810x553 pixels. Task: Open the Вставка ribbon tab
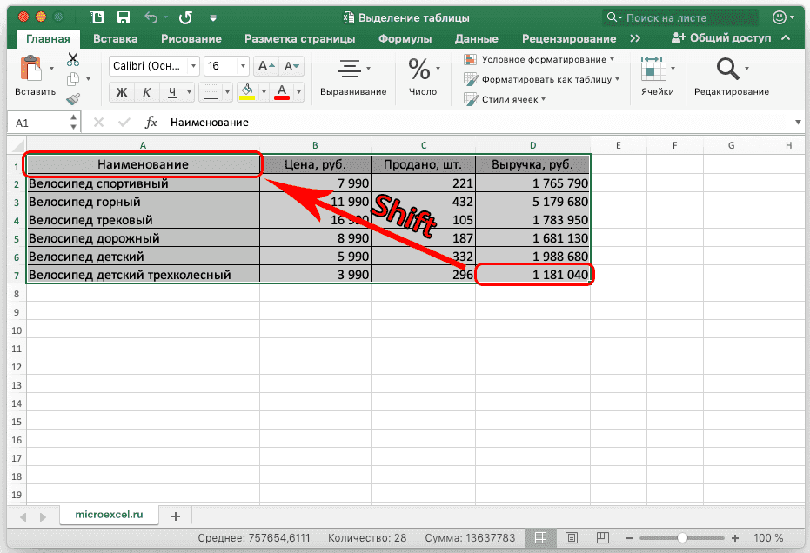pos(115,38)
